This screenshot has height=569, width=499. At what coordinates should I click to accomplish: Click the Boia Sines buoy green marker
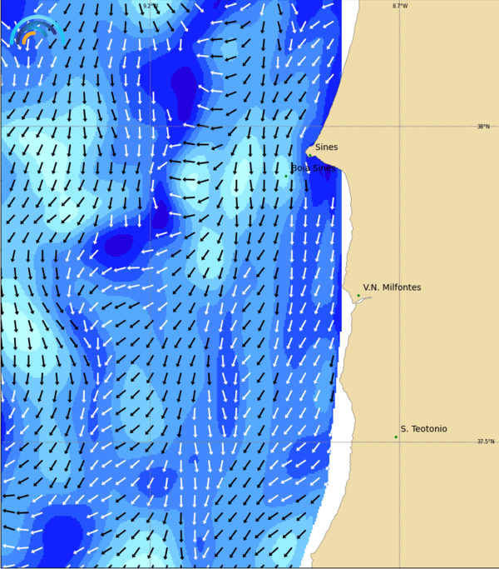[x=286, y=176]
